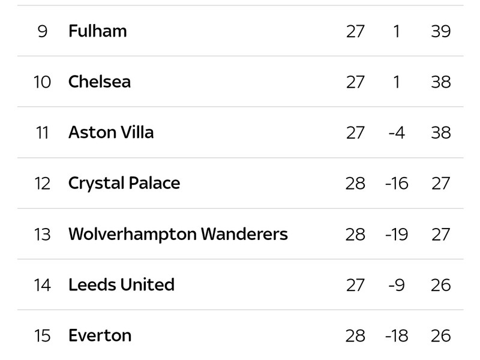Click Chelsea's points total of 38
This screenshot has width=480, height=360.
441,82
